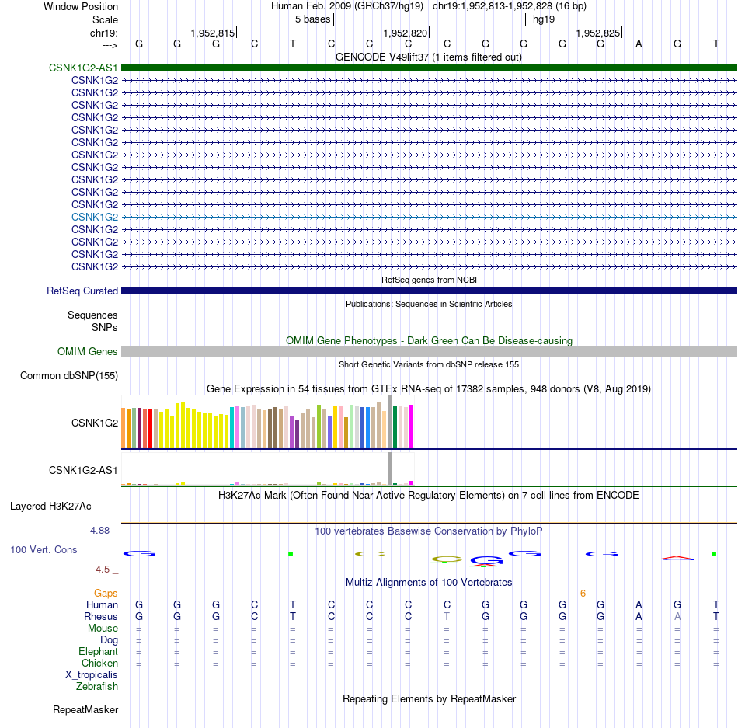
Task: Click the SNPs track label
Action: [105, 328]
